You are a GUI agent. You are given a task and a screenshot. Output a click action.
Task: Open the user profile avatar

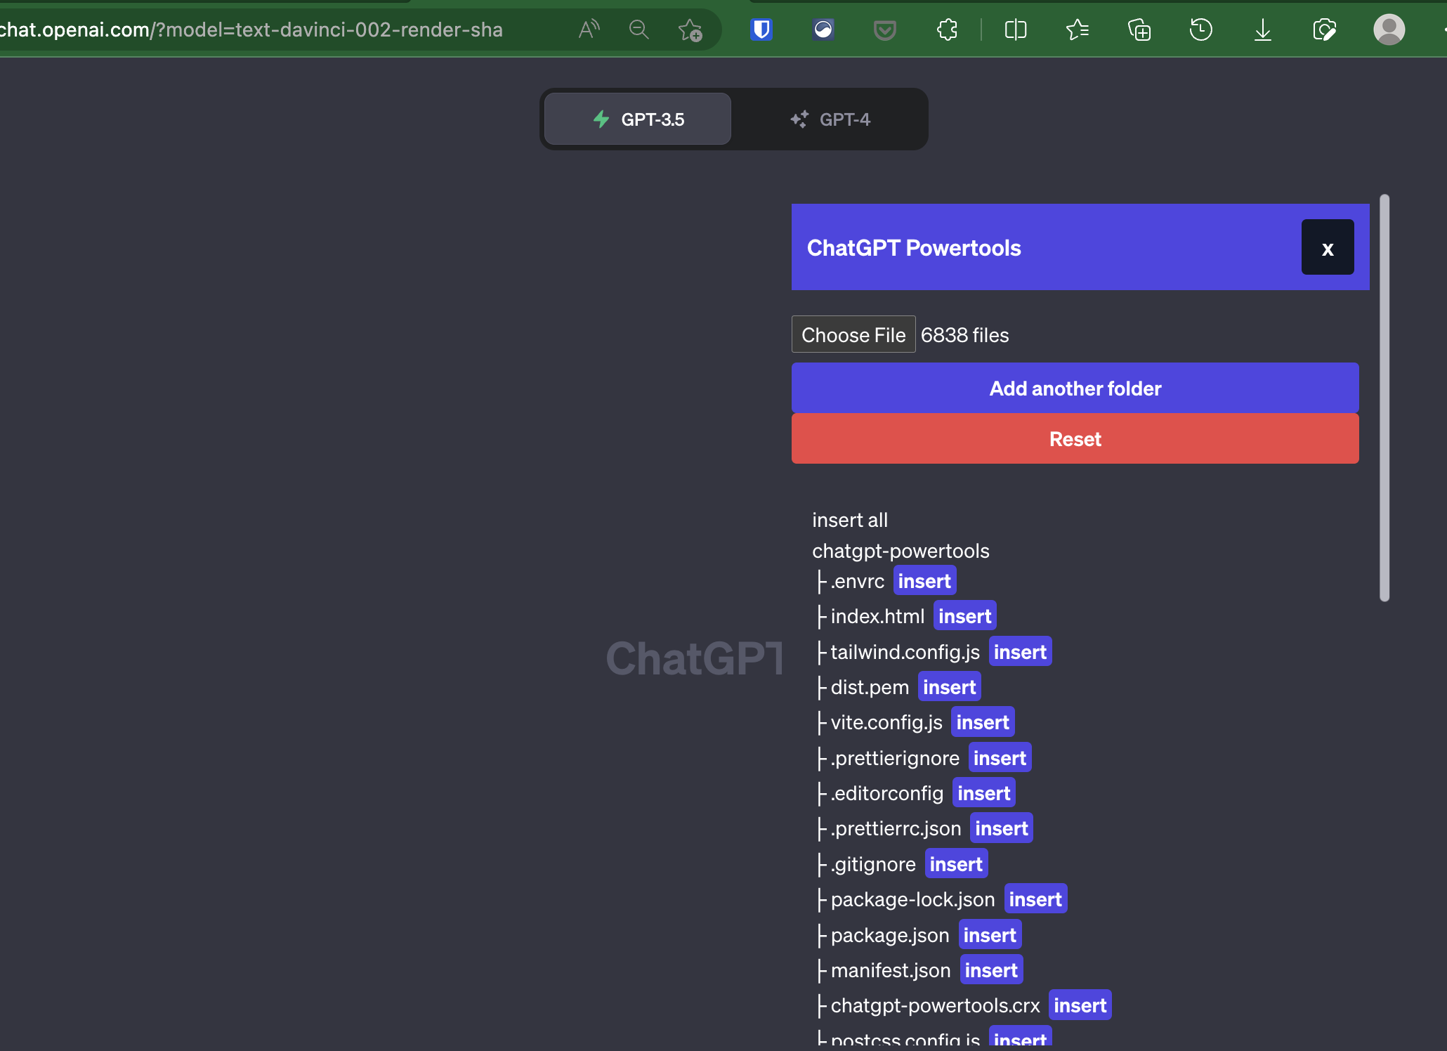(x=1389, y=30)
